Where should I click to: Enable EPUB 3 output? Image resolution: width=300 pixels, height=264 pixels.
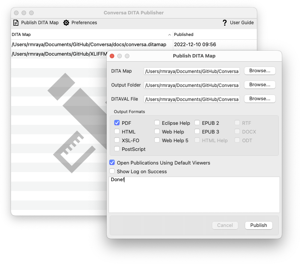coord(197,131)
